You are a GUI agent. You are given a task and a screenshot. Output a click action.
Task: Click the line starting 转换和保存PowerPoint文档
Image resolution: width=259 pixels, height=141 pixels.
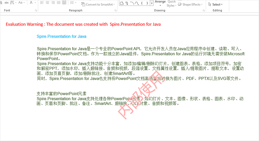(x=141, y=54)
